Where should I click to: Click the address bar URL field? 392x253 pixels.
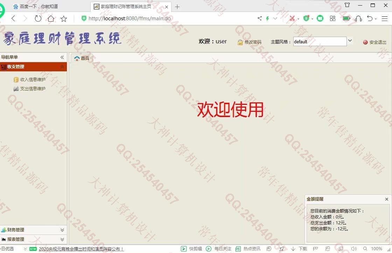coord(129,19)
